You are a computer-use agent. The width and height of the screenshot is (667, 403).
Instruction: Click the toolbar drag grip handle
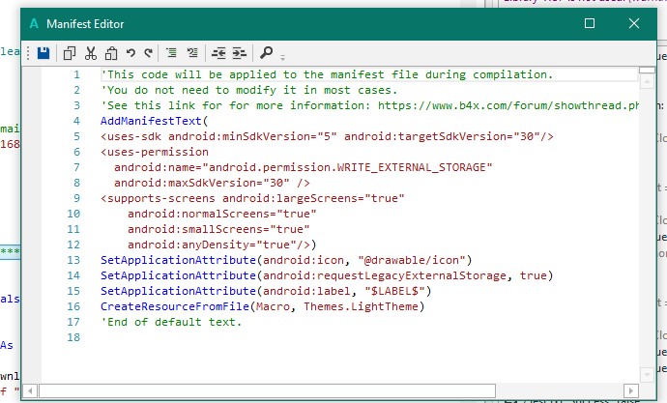(28, 53)
